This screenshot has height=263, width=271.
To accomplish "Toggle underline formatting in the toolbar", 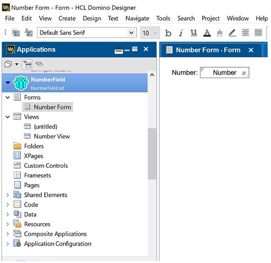I will point(194,33).
